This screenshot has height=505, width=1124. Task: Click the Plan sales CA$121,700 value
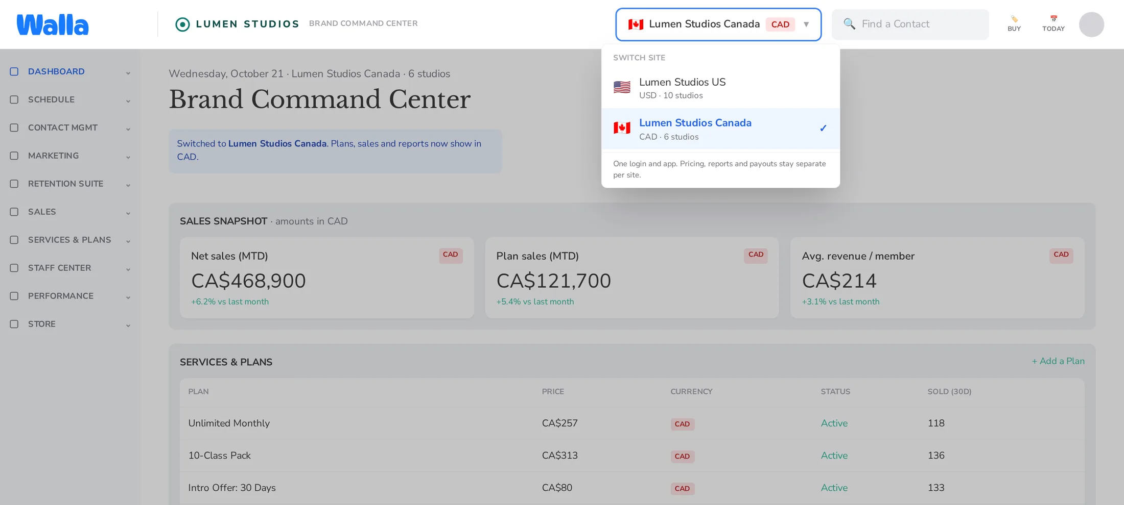(x=554, y=281)
